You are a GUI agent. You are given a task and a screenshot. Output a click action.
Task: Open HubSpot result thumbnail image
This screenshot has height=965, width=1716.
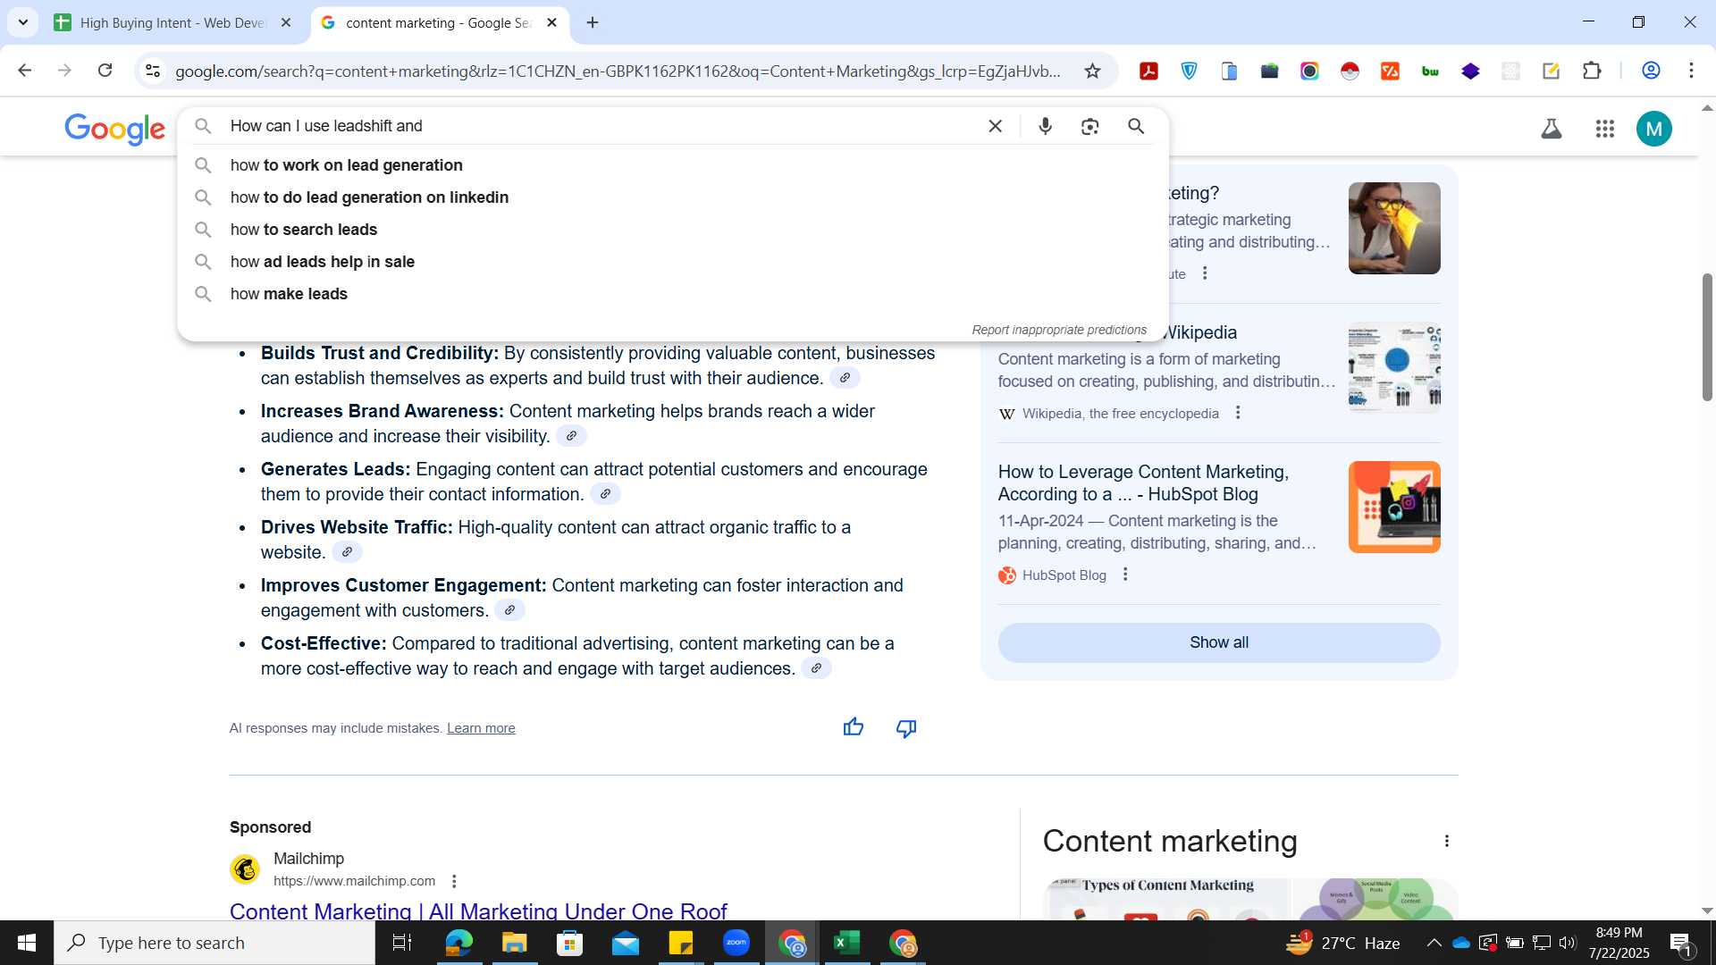(1394, 507)
